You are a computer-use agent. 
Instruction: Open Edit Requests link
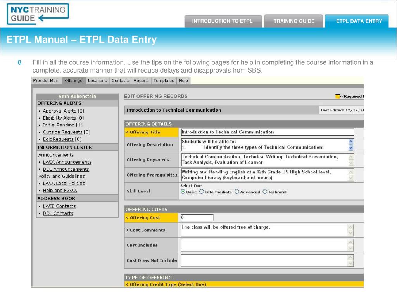(58, 139)
